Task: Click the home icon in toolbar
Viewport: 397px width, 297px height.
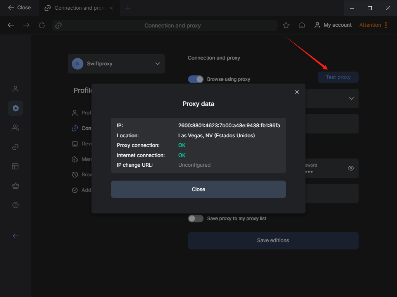Action: [302, 25]
